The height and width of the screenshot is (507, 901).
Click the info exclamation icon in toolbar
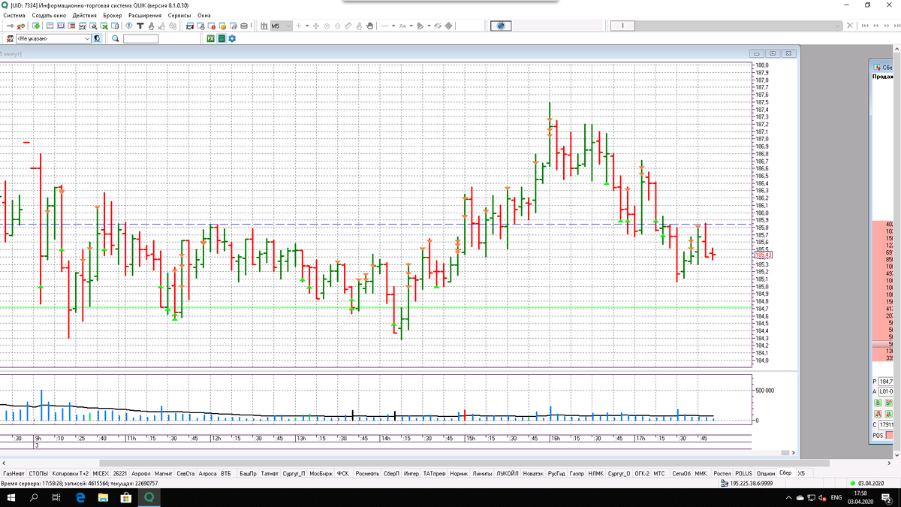pos(129,26)
